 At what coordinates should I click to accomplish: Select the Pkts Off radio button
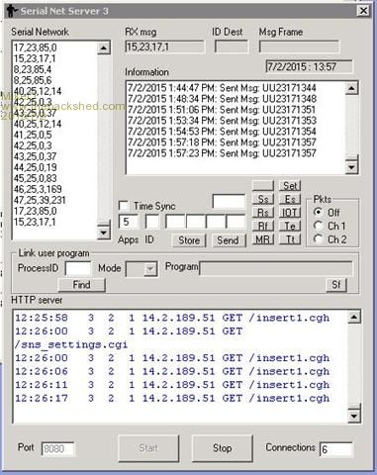click(318, 212)
